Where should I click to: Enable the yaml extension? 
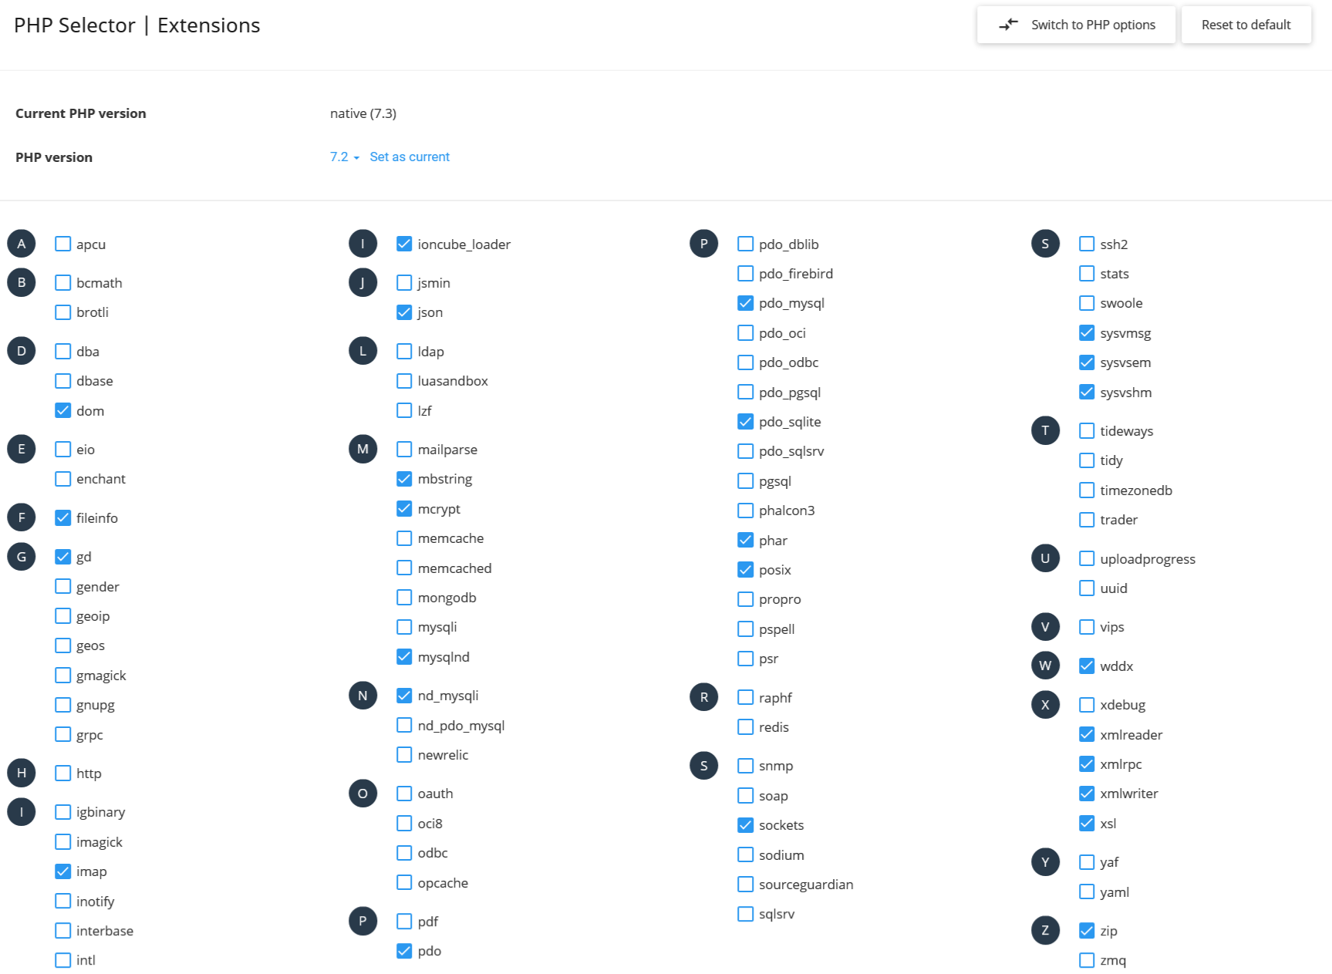pos(1087,891)
